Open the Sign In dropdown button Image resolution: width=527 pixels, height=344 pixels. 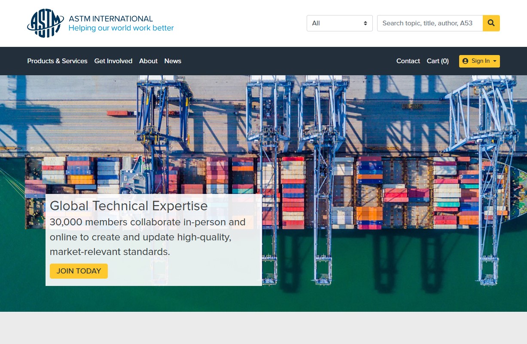[479, 61]
